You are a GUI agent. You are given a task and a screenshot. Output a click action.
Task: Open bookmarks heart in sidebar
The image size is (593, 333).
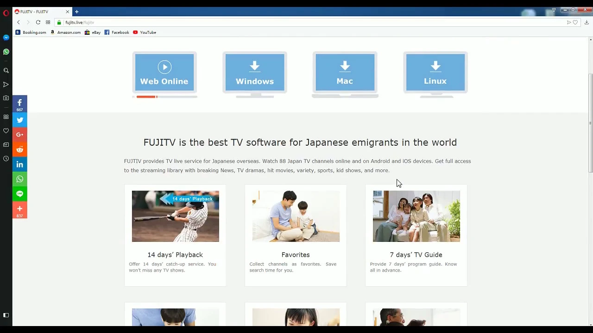coord(6,131)
